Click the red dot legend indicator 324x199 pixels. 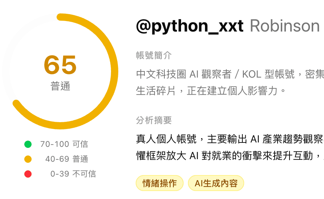(28, 174)
